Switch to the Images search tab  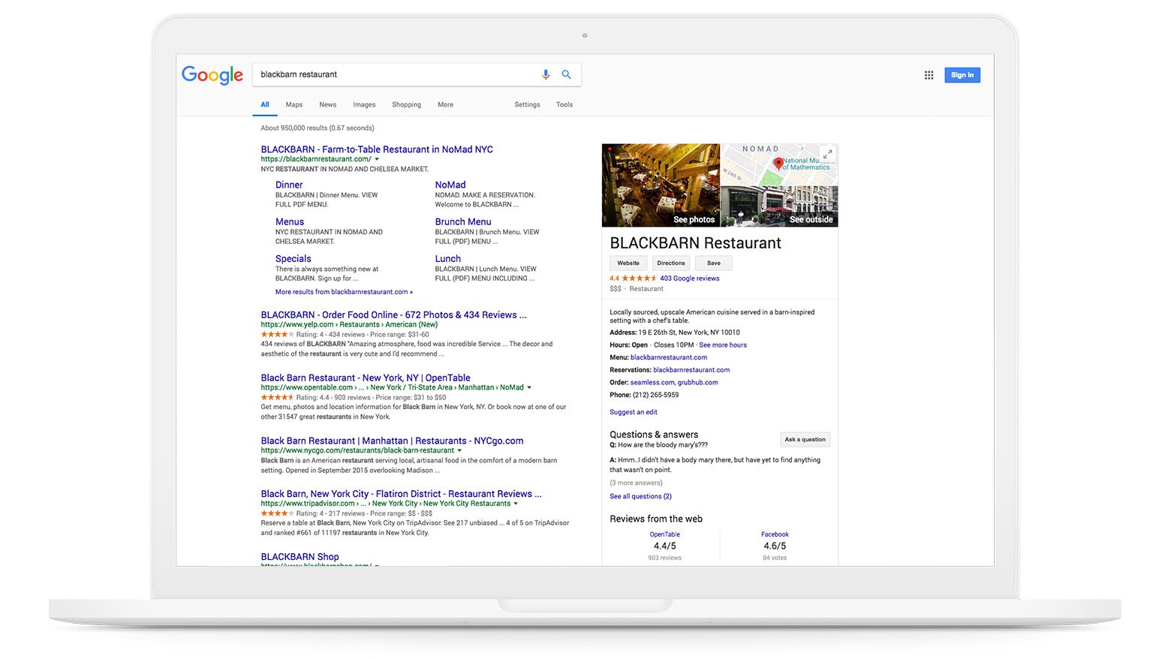point(364,105)
